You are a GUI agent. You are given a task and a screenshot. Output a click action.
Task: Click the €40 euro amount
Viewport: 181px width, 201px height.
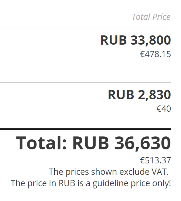164,109
